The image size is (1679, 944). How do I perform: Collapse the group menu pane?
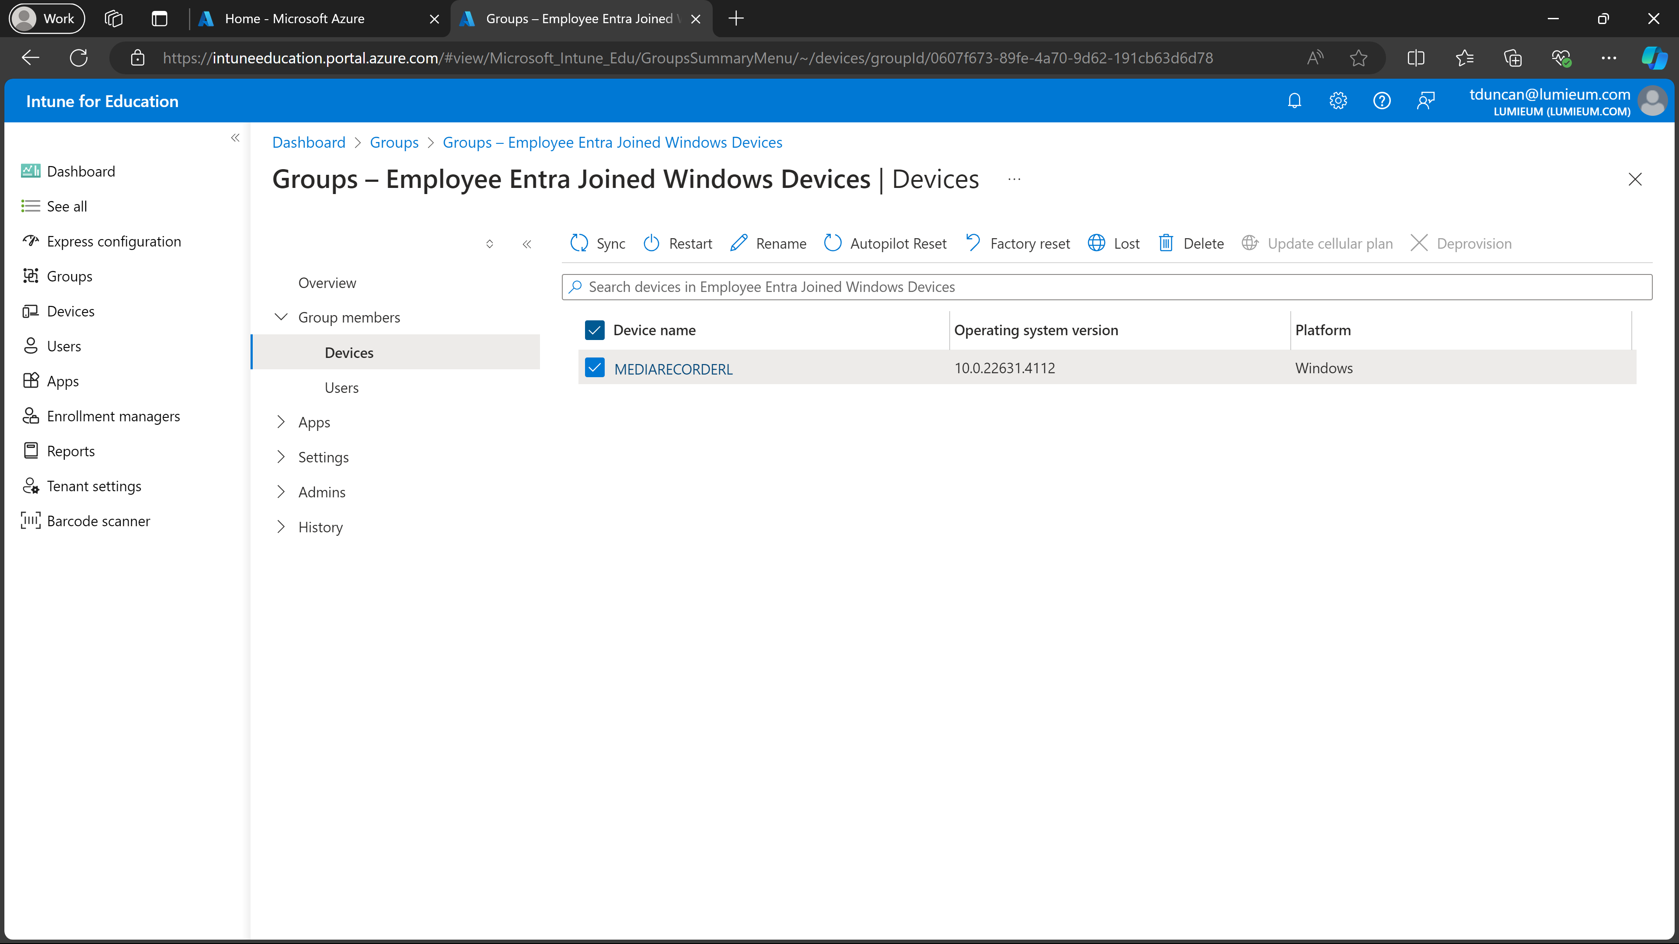[526, 244]
